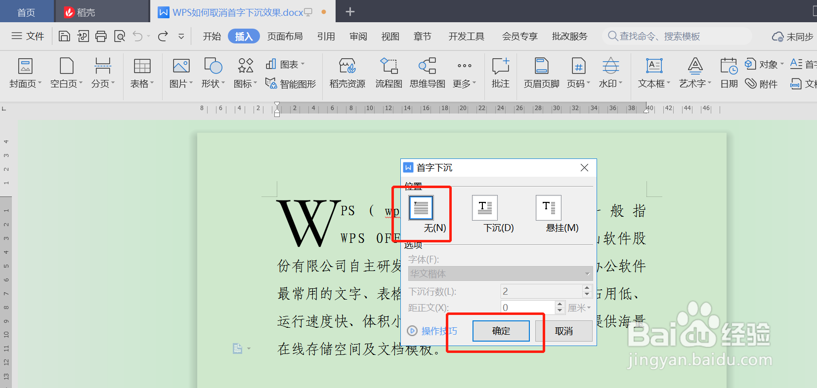Open the 厘米 unit dropdown
This screenshot has width=817, height=388.
point(579,308)
